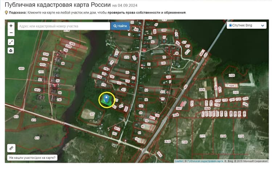Select the Спутник Bing radio button
Image resolution: width=272 pixels, height=171 pixels.
pyautogui.click(x=230, y=25)
